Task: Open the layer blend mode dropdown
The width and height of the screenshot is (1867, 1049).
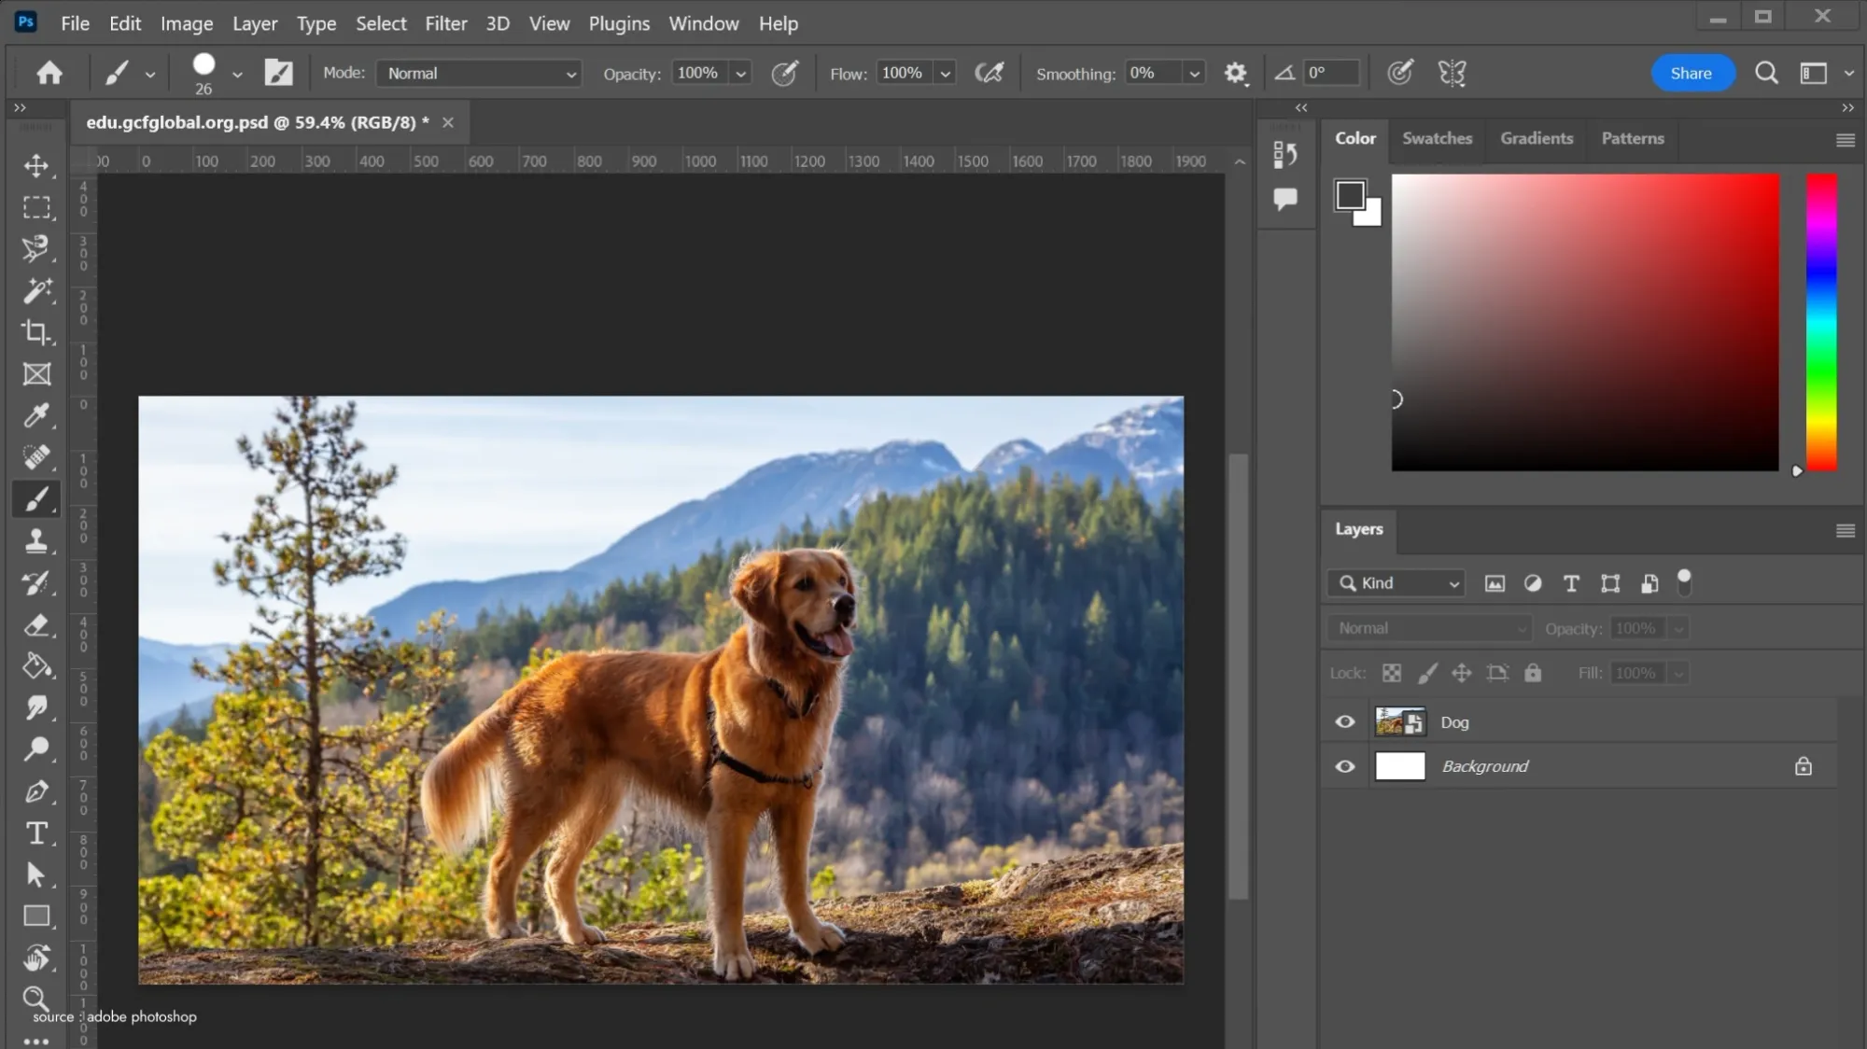Action: click(1429, 628)
